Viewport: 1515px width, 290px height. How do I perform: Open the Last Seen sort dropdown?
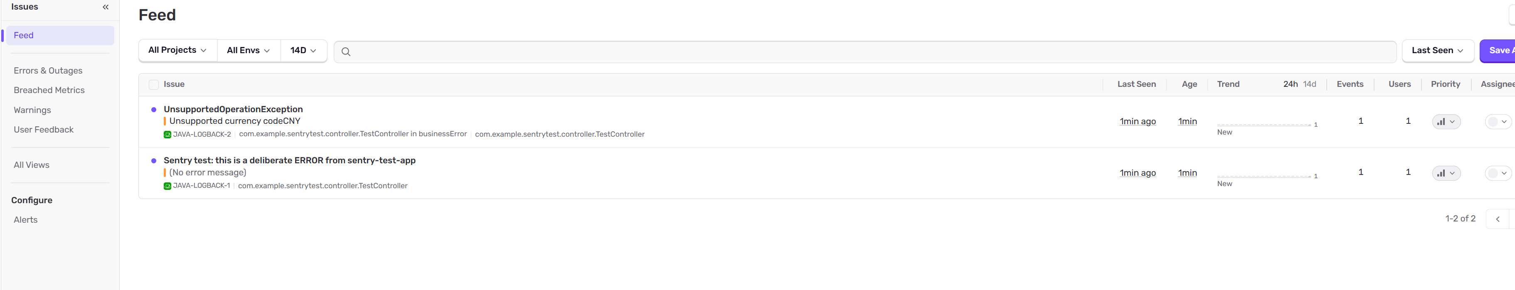tap(1437, 51)
